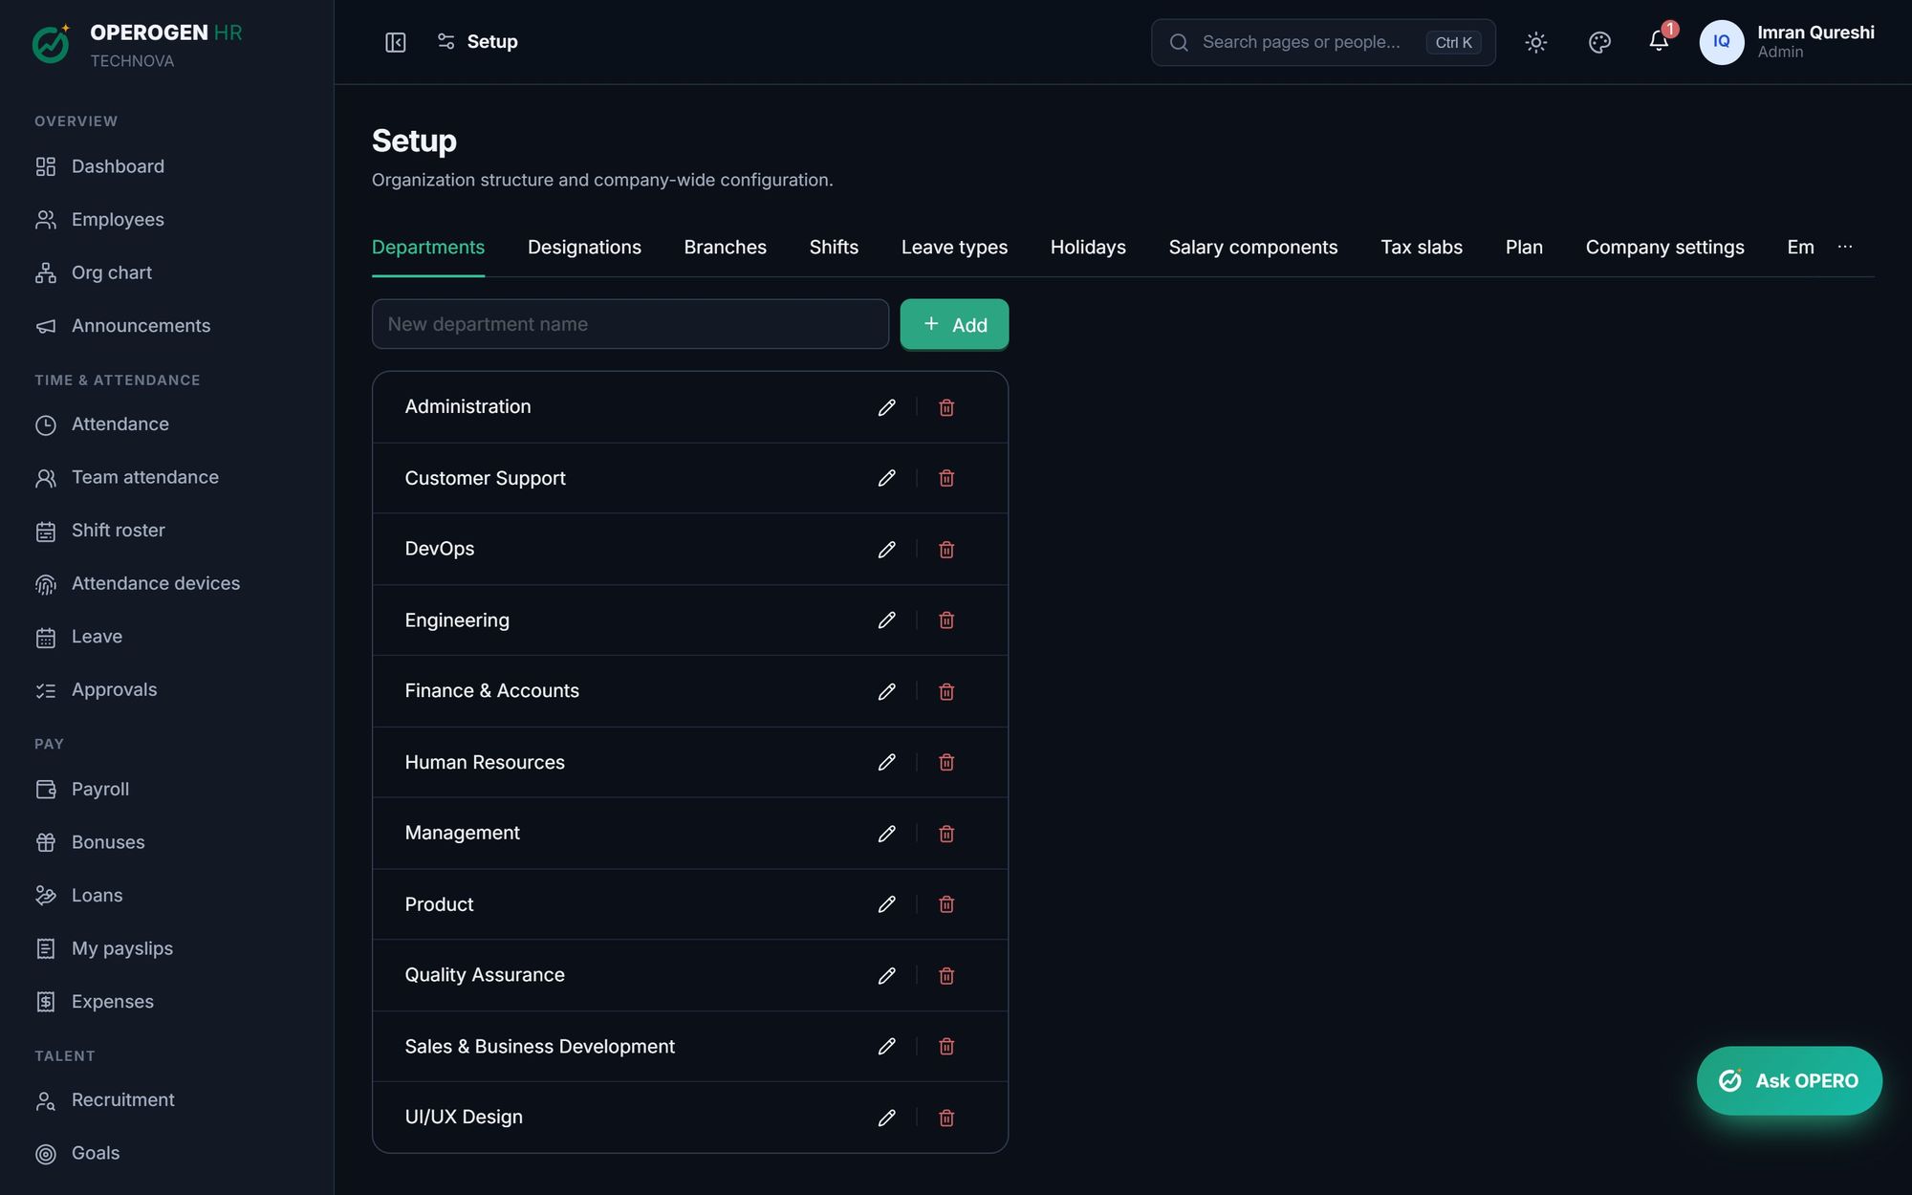Toggle light theme sun icon
The image size is (1912, 1195).
1535,42
